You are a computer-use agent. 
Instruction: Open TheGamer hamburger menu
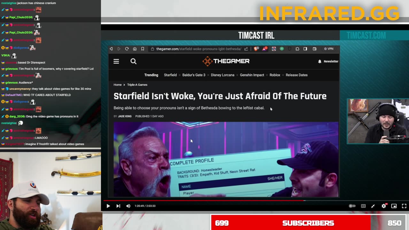(x=116, y=61)
